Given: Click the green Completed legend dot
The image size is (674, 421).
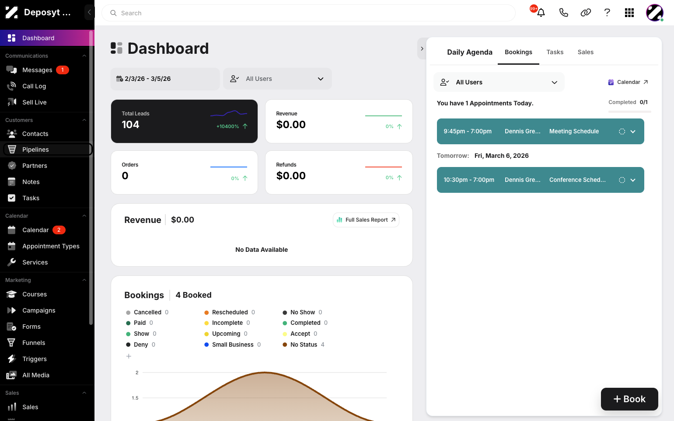Looking at the screenshot, I should pyautogui.click(x=285, y=323).
